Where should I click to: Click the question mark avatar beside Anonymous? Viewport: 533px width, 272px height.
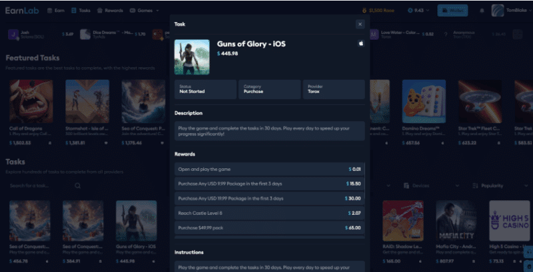tap(446, 35)
